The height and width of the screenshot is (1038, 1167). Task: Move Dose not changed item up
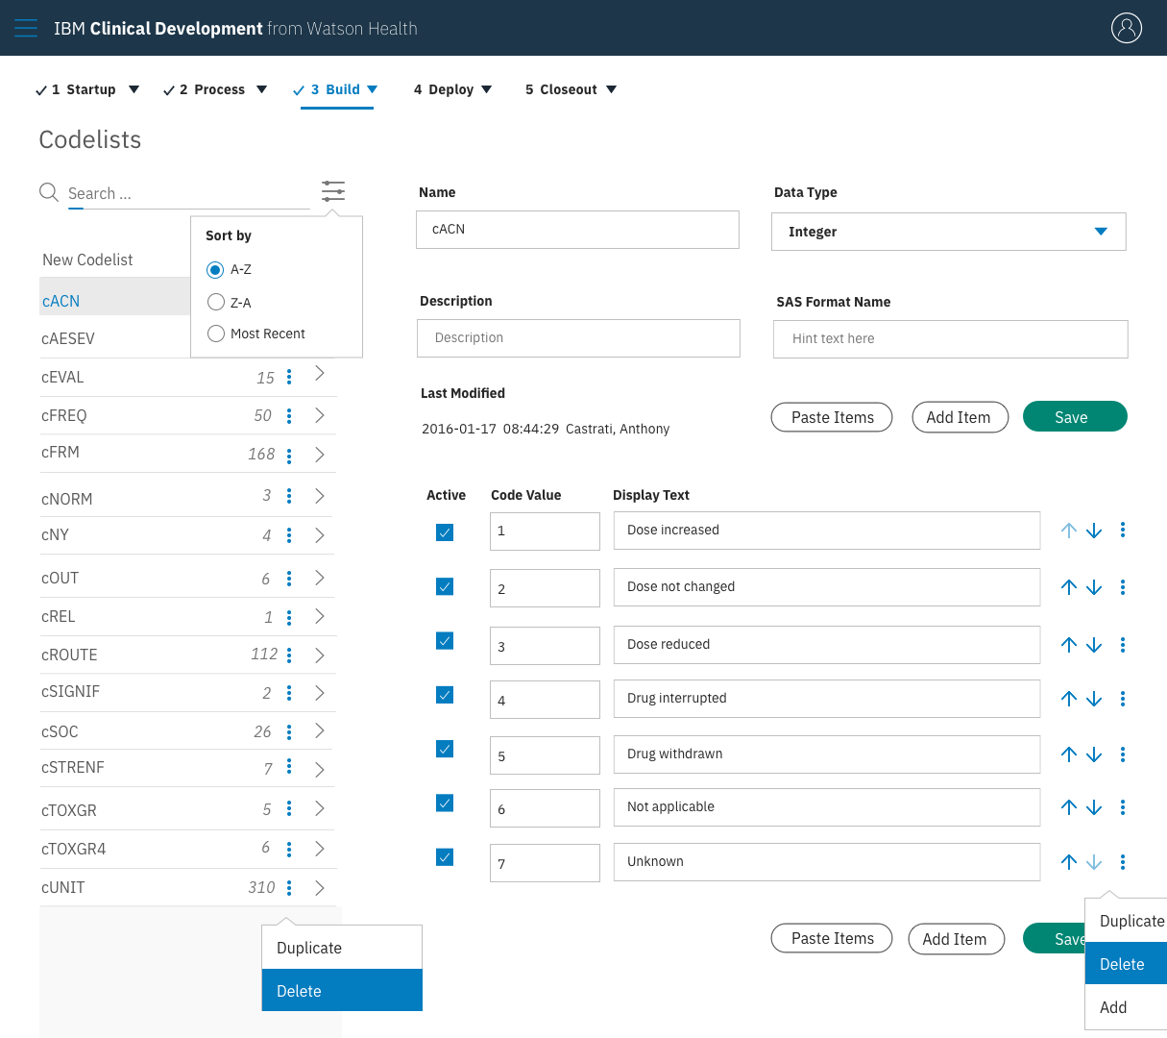point(1069,587)
